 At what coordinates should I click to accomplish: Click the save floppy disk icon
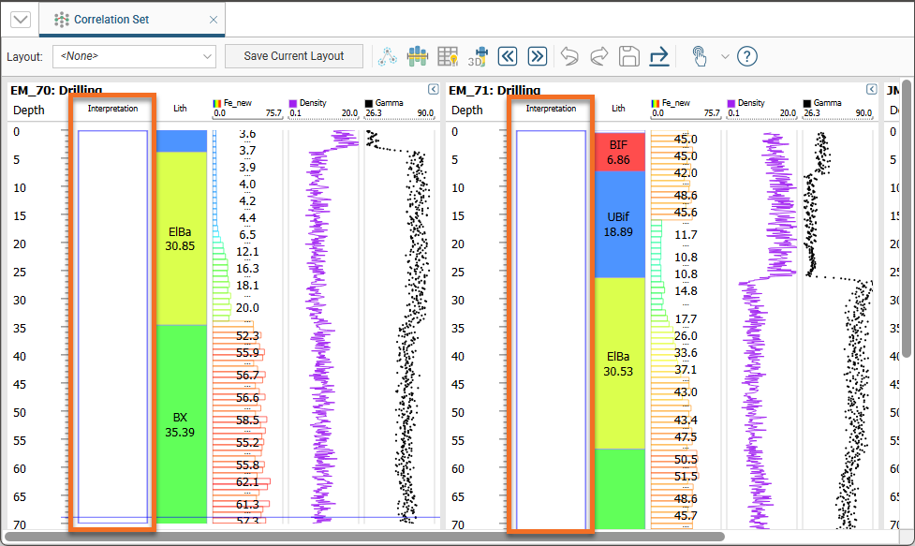(628, 56)
